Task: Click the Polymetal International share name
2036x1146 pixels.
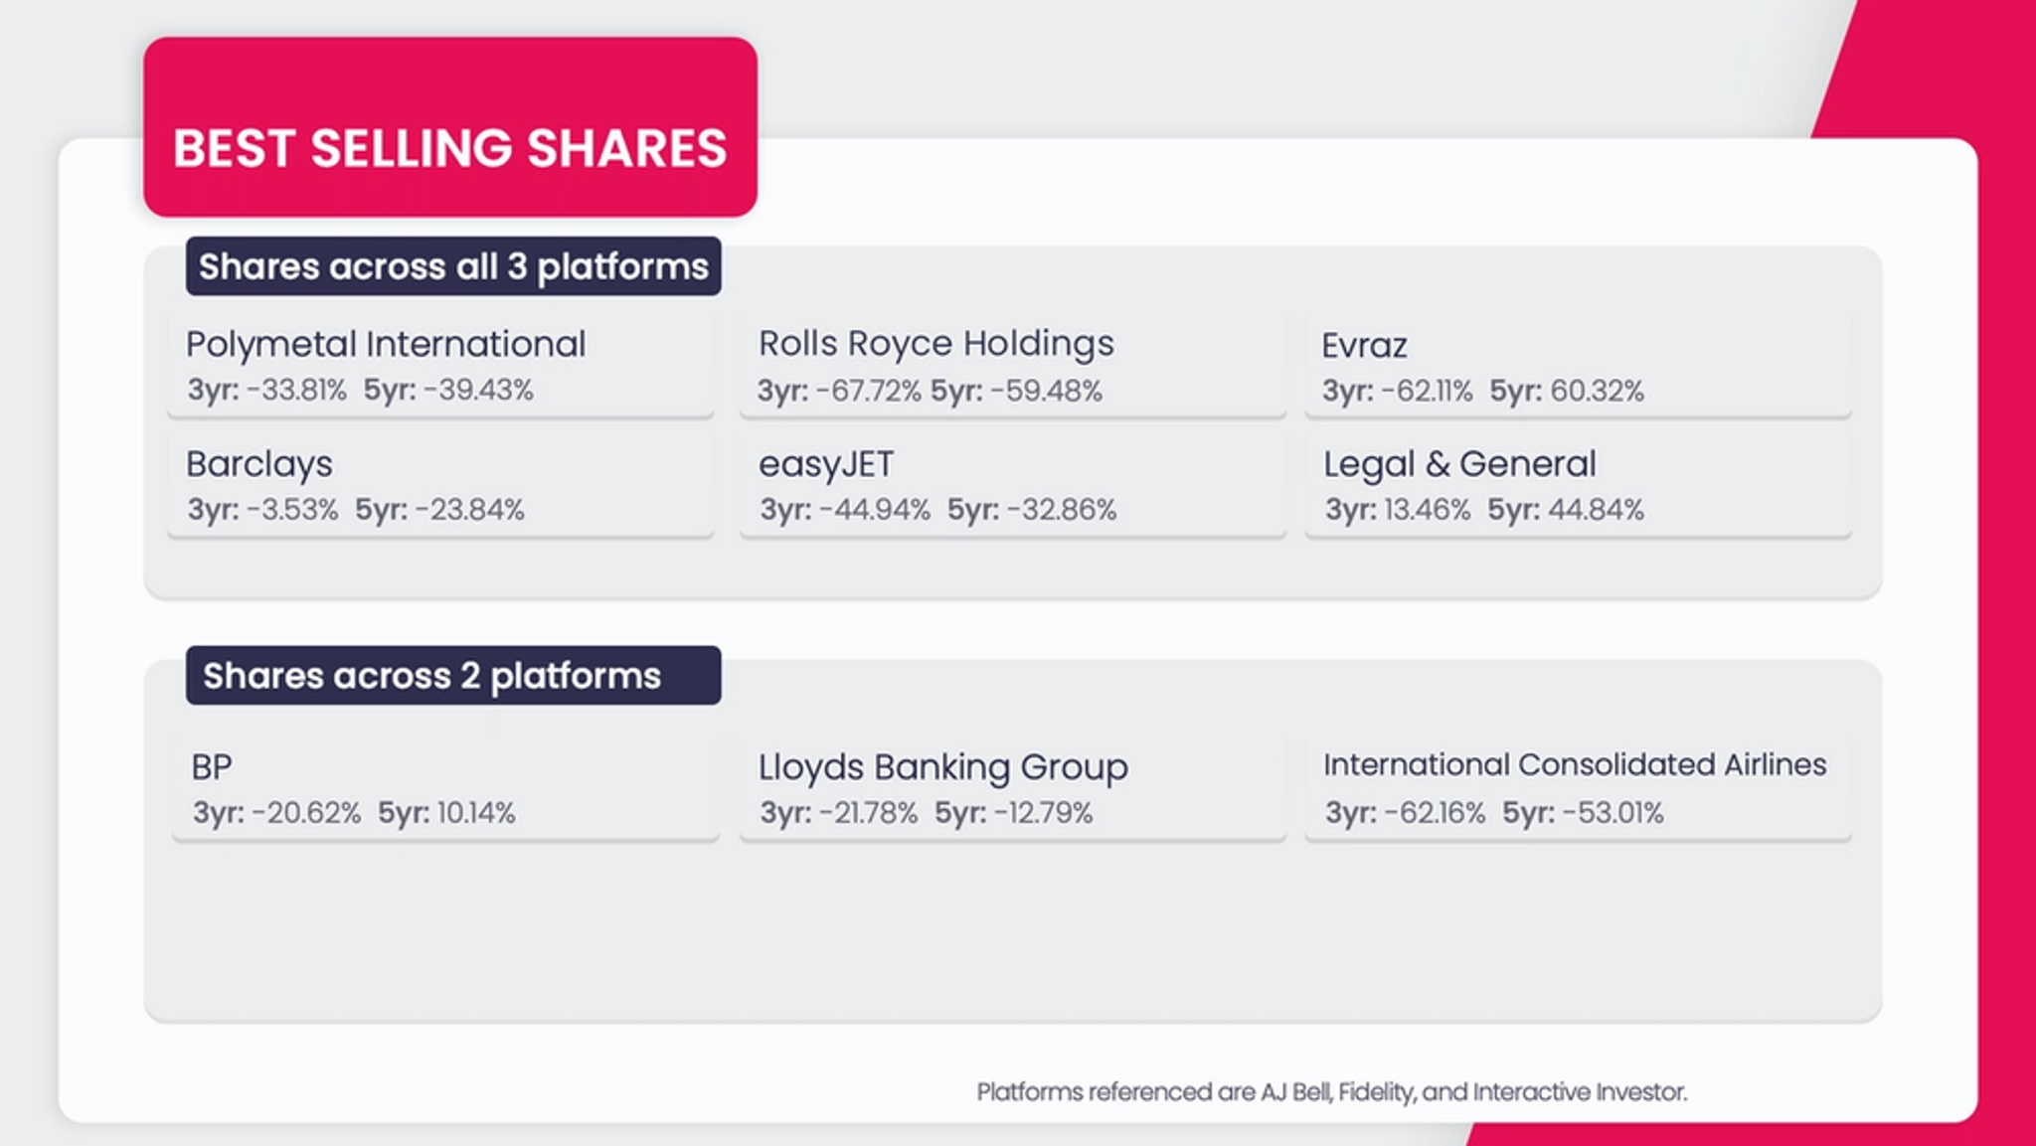Action: [386, 345]
